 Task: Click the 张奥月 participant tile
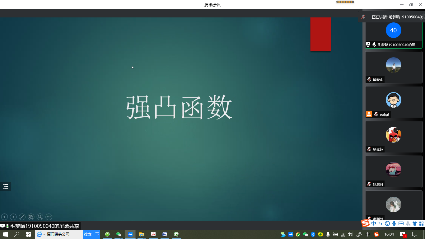[394, 171]
